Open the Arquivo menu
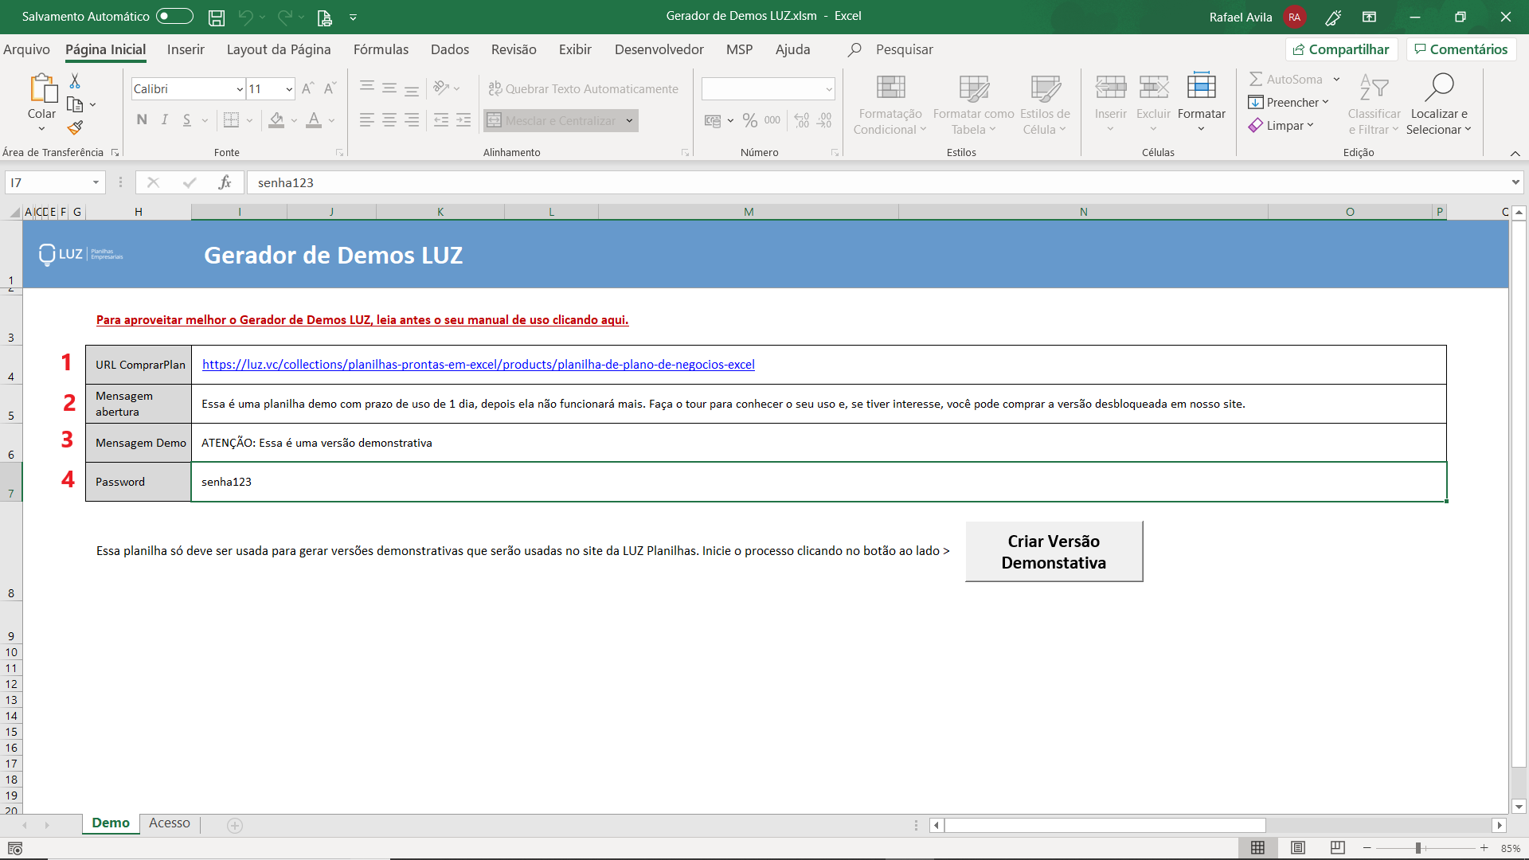 point(26,49)
